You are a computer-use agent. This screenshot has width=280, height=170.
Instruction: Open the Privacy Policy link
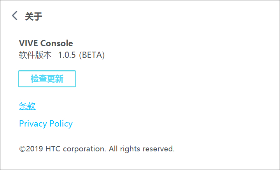(x=46, y=124)
